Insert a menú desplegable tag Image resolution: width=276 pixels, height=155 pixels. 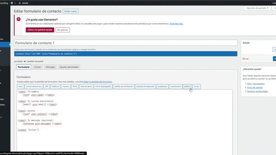pyautogui.click(x=103, y=87)
